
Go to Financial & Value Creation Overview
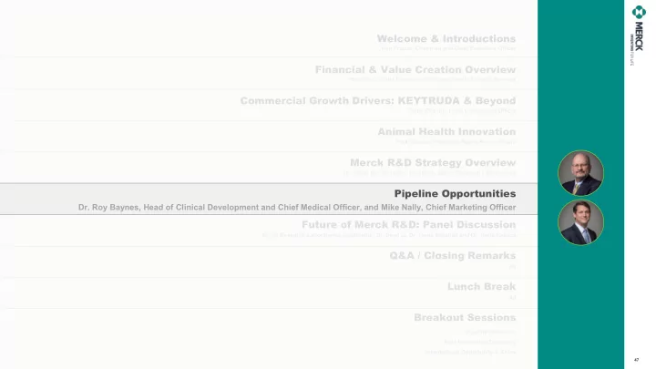415,69
